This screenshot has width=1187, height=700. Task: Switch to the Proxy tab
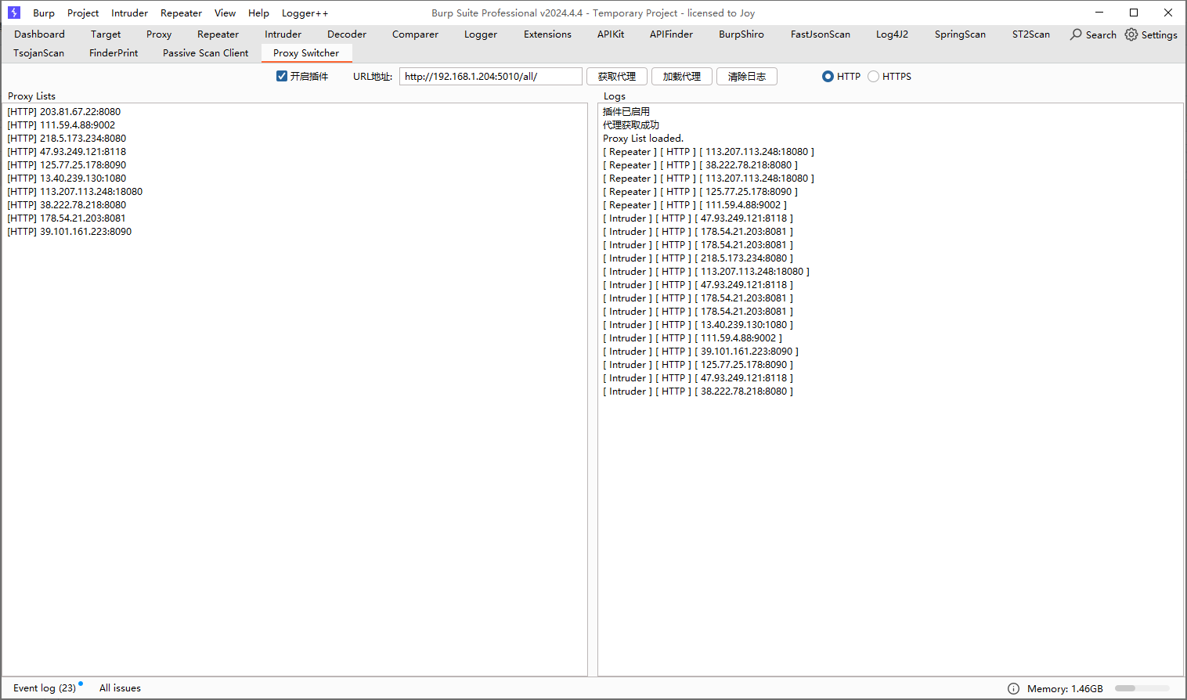(159, 34)
